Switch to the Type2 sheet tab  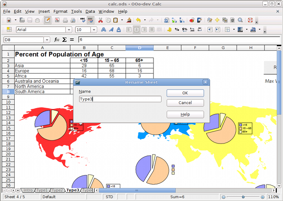[x=57, y=190]
